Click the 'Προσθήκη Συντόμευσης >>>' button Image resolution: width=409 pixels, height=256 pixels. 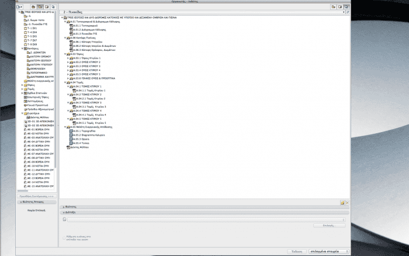click(x=36, y=196)
